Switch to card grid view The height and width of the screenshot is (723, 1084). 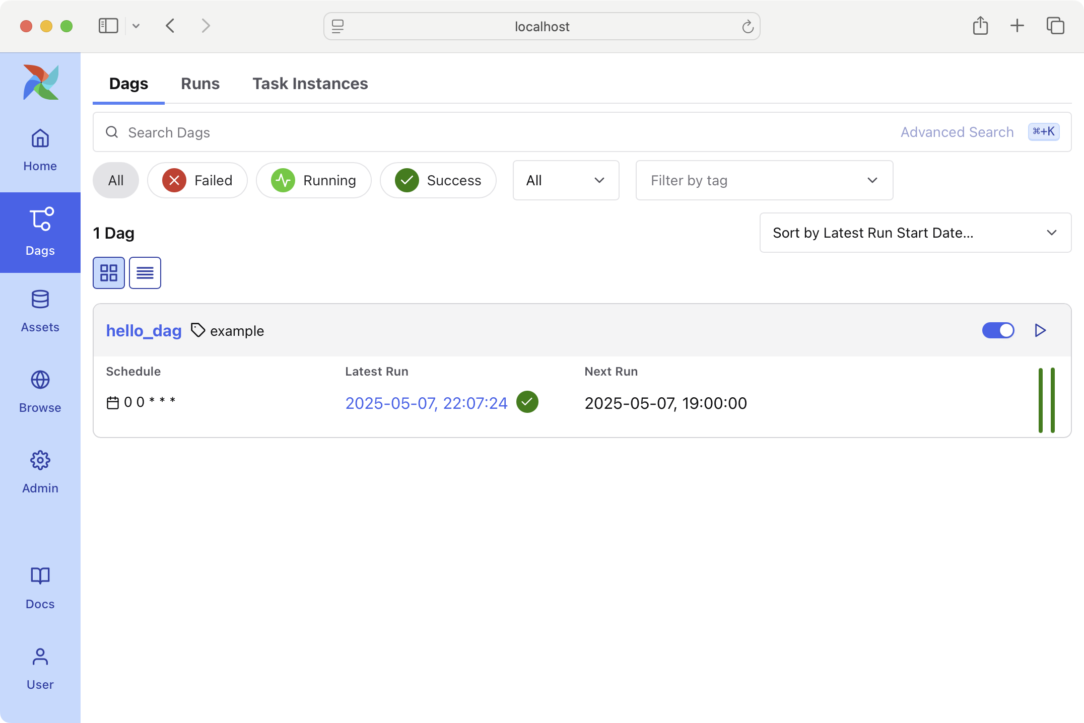tap(109, 273)
